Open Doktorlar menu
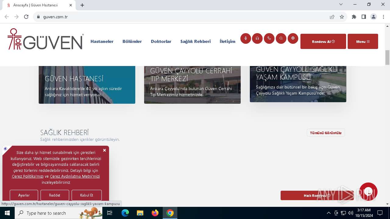Screen dimensions: 390x219 coord(161,41)
